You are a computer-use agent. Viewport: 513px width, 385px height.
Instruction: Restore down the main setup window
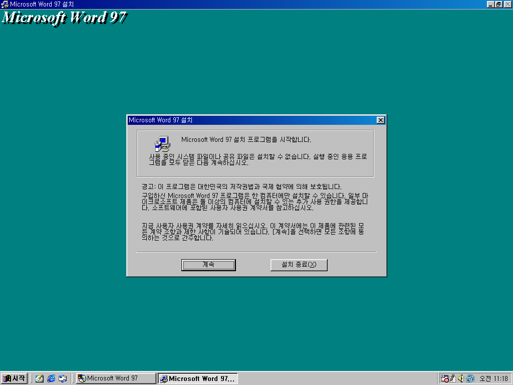click(x=498, y=4)
